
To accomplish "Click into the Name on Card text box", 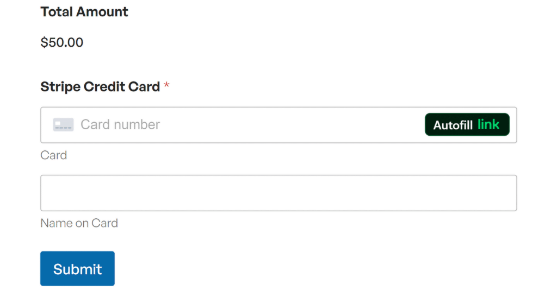I will pyautogui.click(x=278, y=193).
